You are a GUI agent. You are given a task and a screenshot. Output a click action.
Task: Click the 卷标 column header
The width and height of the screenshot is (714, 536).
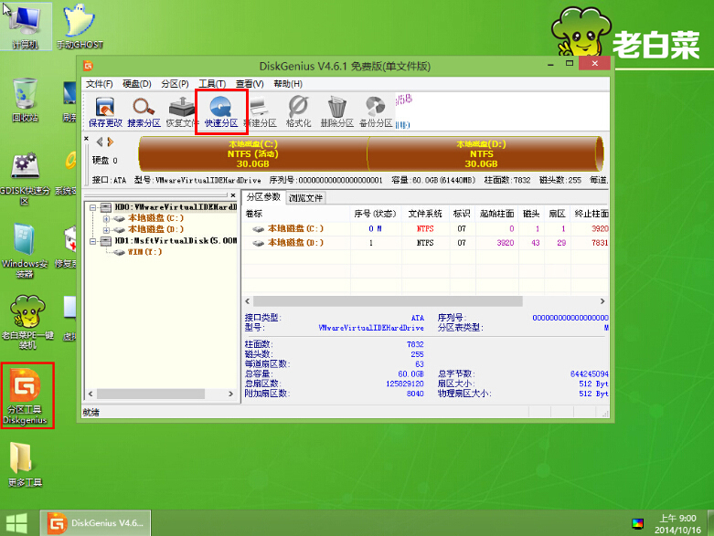point(297,214)
